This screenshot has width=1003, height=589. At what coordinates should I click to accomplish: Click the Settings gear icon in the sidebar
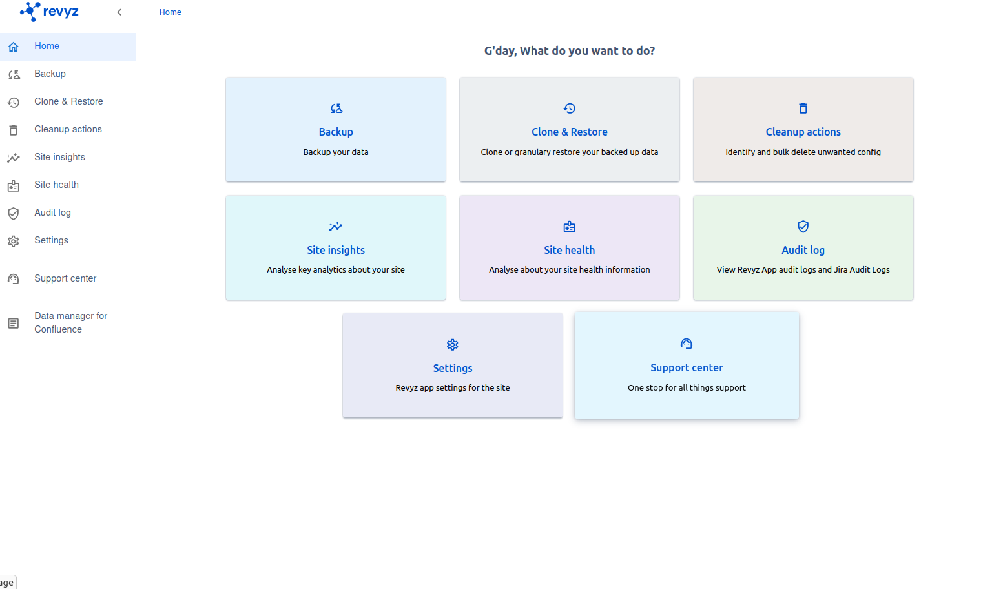(14, 241)
